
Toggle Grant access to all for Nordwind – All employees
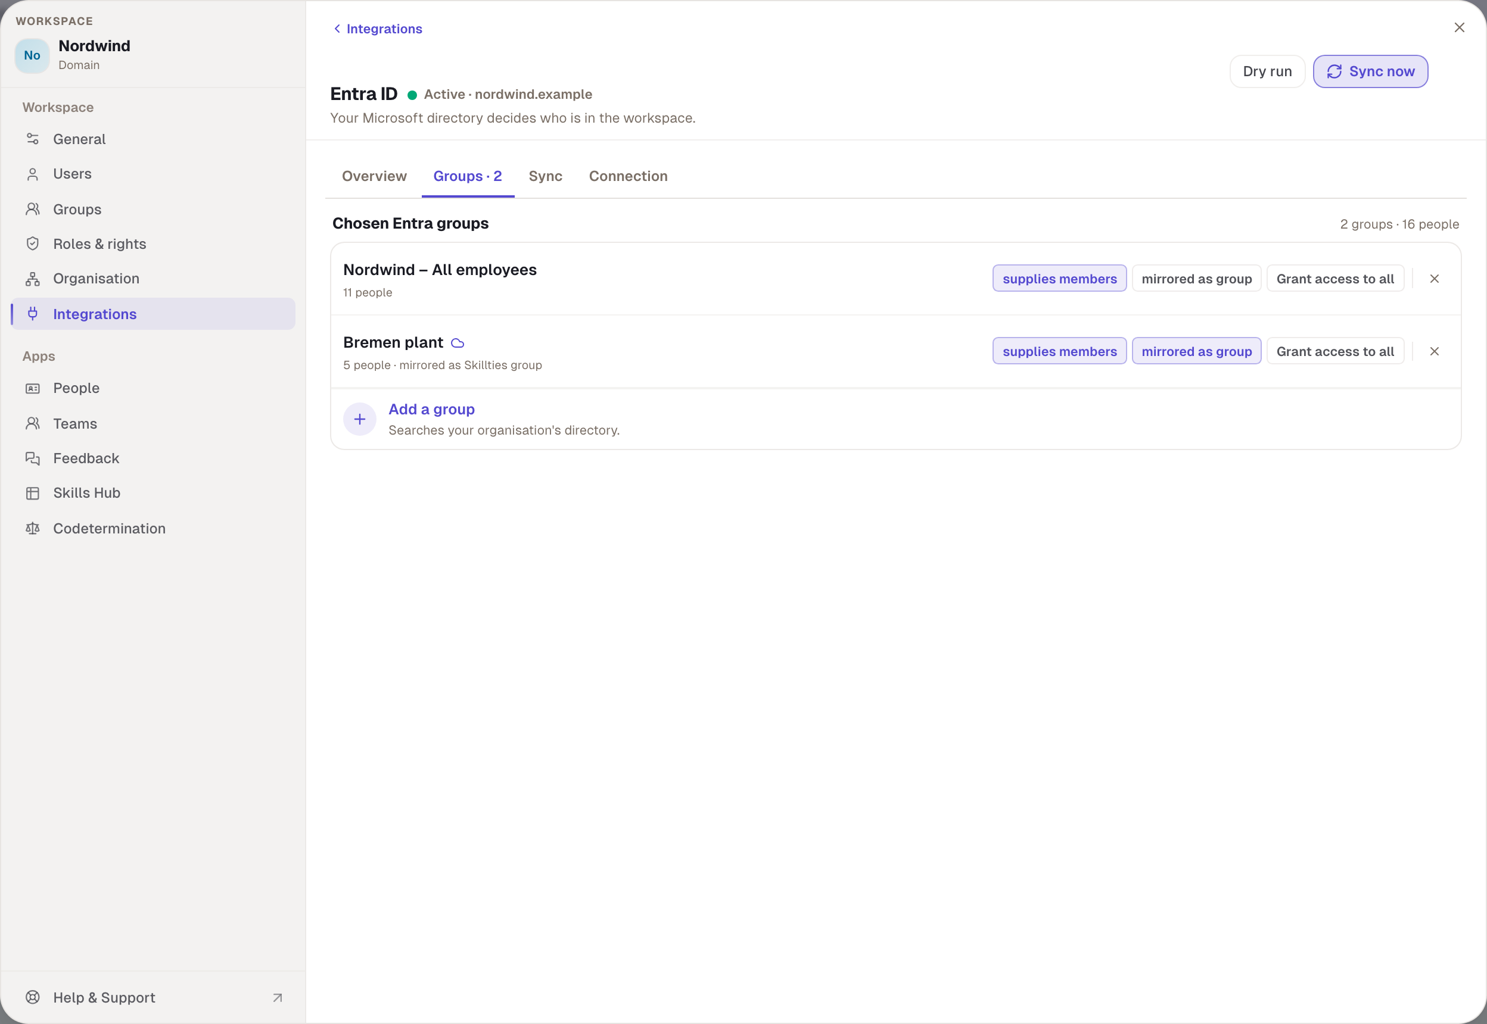pos(1336,279)
